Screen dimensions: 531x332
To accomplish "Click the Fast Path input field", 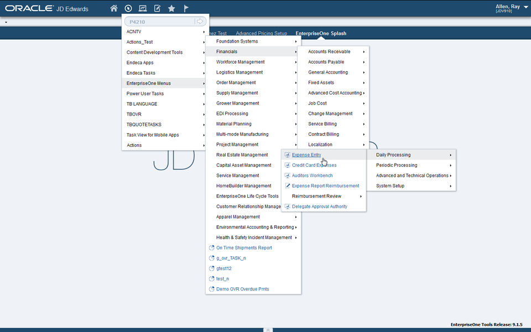I will [x=160, y=22].
